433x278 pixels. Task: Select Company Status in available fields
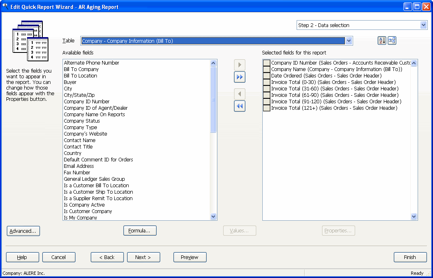[82, 121]
